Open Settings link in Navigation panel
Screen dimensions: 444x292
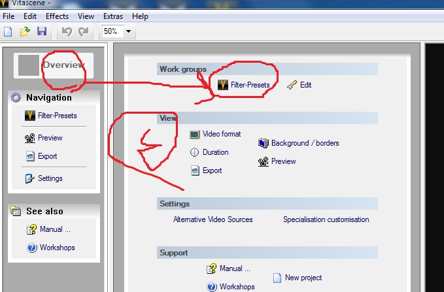50,178
